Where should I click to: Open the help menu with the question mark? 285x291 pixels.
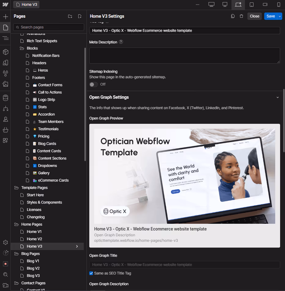[5, 253]
